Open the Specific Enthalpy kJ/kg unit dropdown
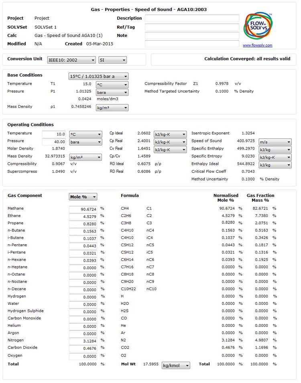The width and height of the screenshot is (301, 383). point(275,150)
